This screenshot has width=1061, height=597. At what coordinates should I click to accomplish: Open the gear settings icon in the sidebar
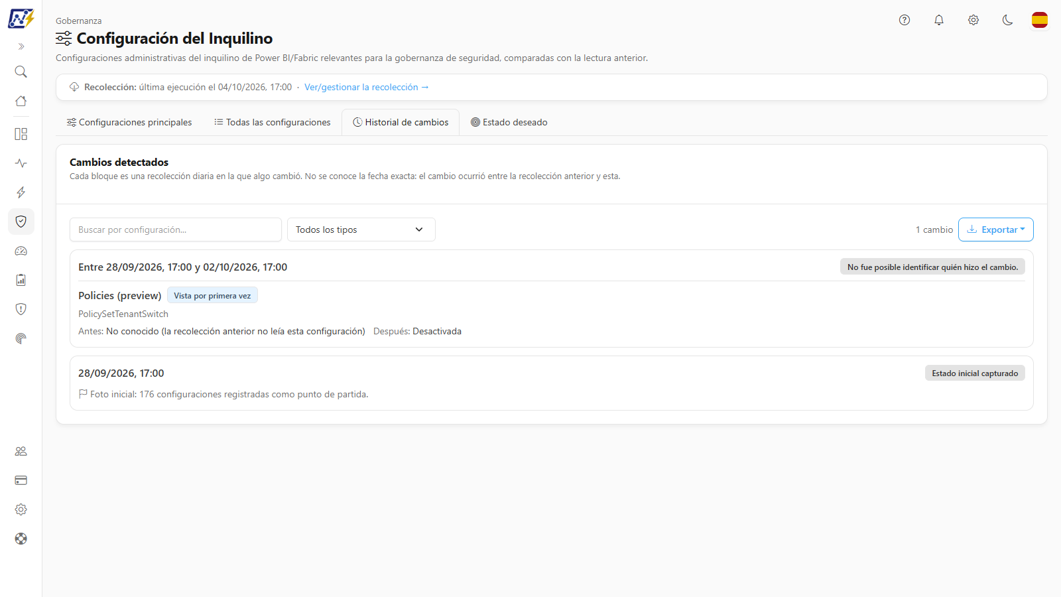(x=21, y=509)
